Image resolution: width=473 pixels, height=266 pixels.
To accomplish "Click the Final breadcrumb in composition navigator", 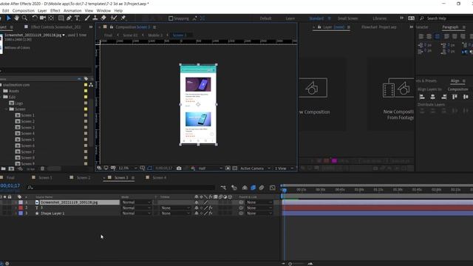I will pyautogui.click(x=108, y=35).
